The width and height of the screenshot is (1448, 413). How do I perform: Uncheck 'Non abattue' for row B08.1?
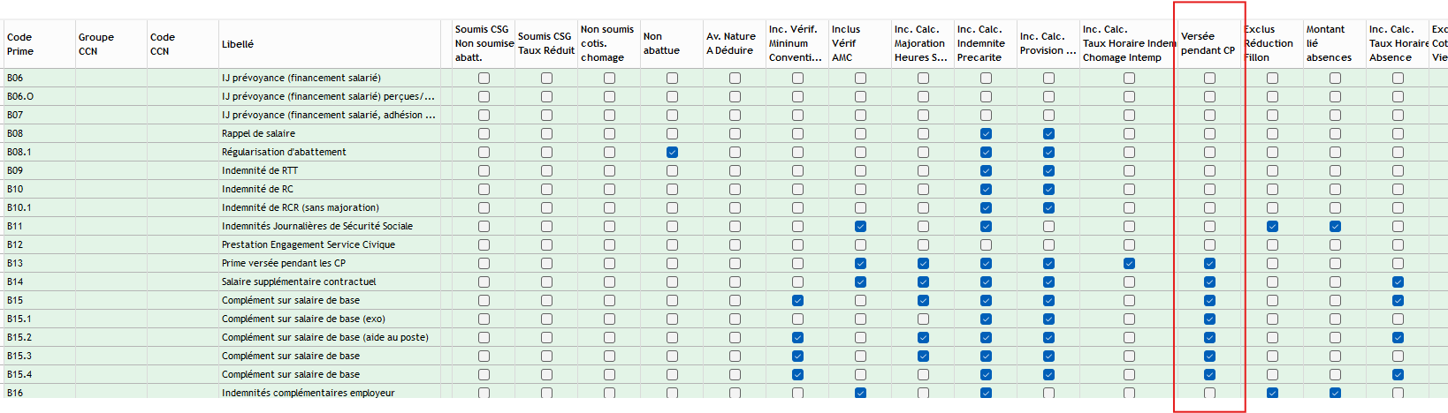(x=672, y=152)
